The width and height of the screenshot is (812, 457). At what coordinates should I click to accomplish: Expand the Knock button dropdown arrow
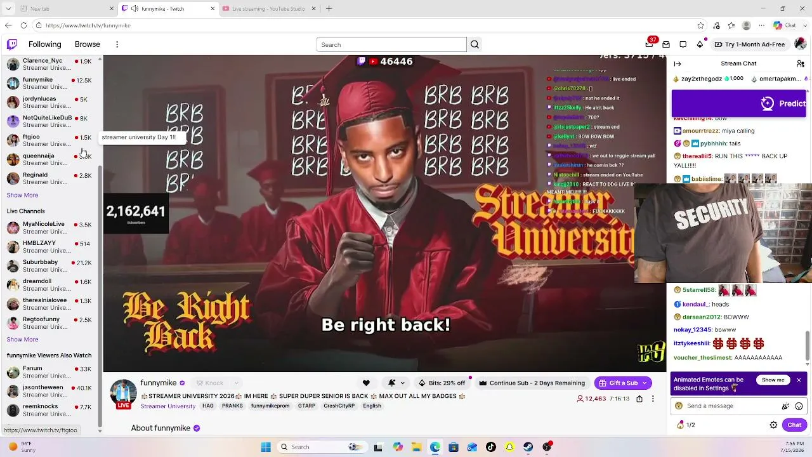[236, 383]
